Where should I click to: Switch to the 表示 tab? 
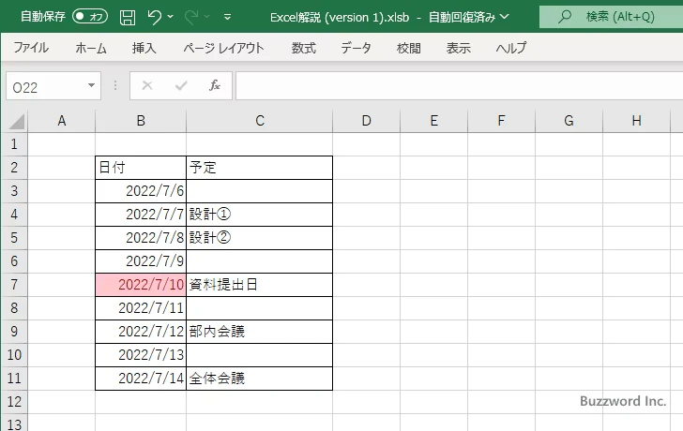click(x=458, y=48)
